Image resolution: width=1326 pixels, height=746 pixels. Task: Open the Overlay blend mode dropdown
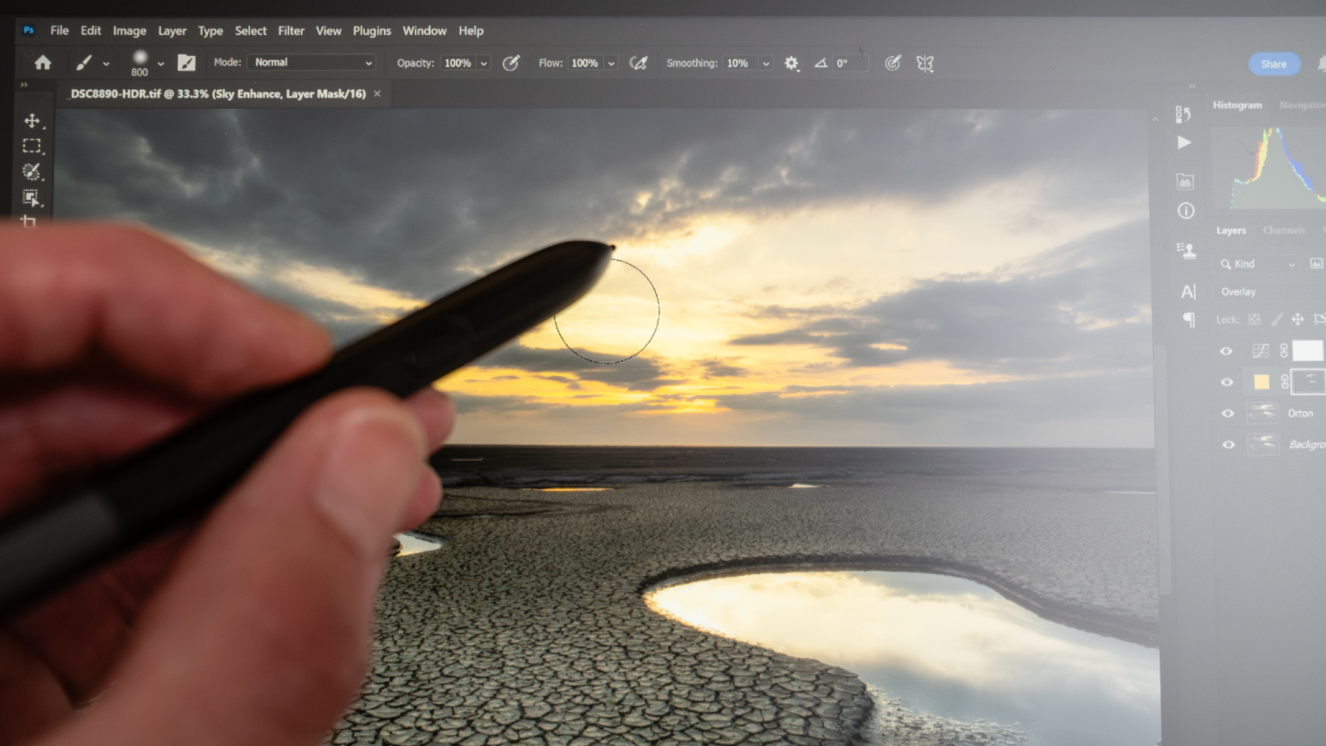[x=1268, y=292]
